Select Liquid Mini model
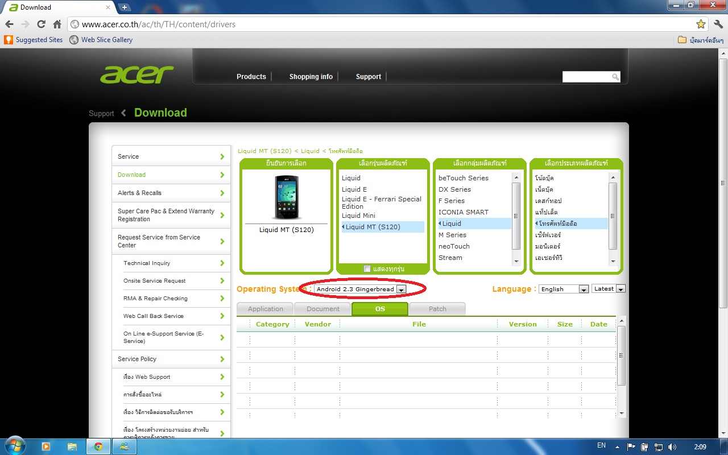 (x=358, y=216)
